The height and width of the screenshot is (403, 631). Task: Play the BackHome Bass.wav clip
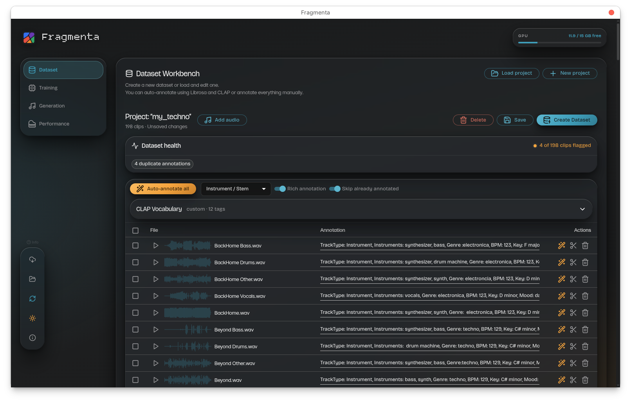156,245
